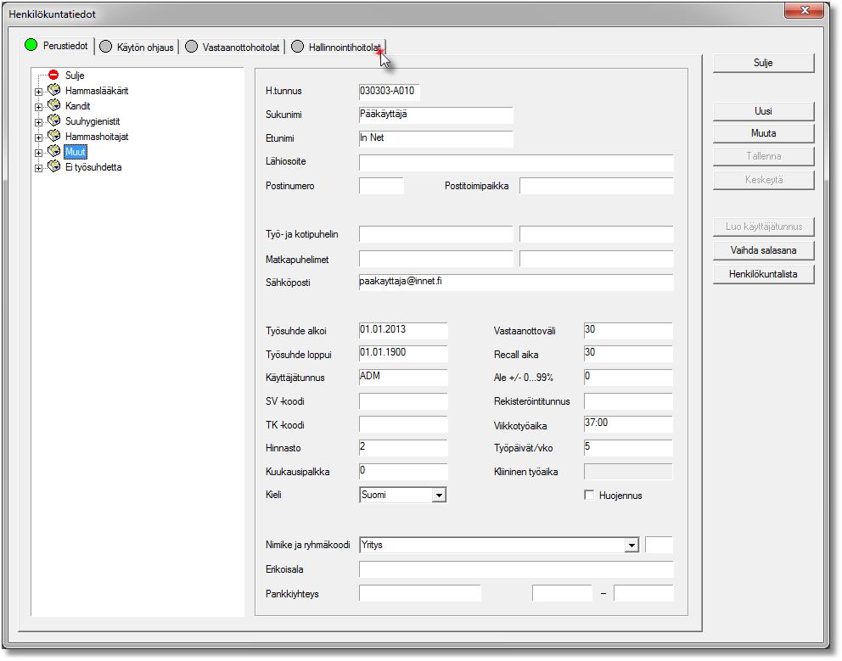842x661 pixels.
Task: Close the Henkilökuntatiedot window
Action: click(x=804, y=10)
